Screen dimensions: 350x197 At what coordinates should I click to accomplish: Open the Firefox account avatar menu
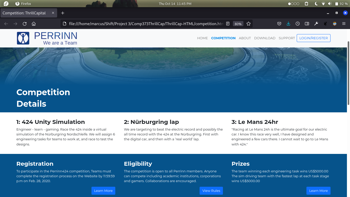334,24
